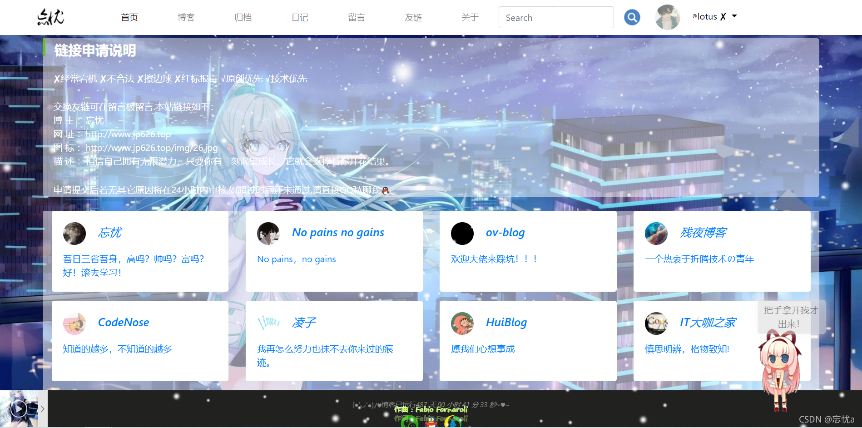Click the 凌子 card description text
This screenshot has width=862, height=428.
(325, 356)
